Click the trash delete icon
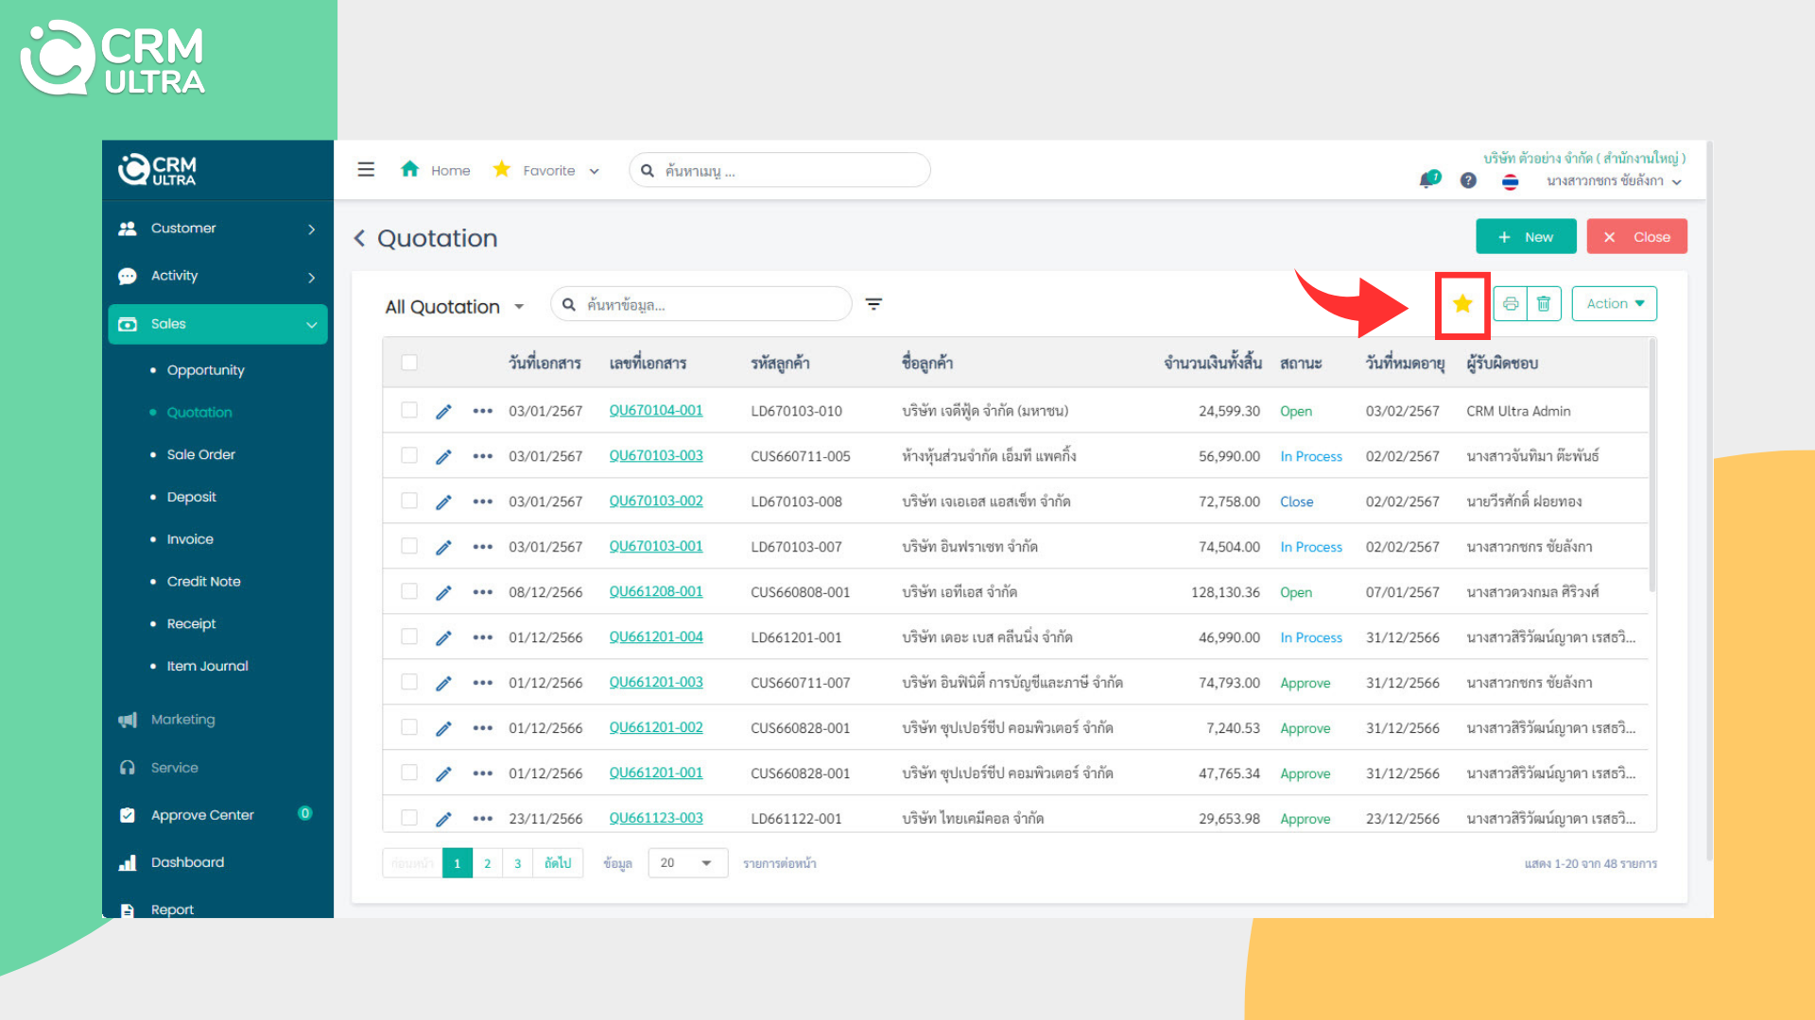1815x1020 pixels. coord(1544,304)
